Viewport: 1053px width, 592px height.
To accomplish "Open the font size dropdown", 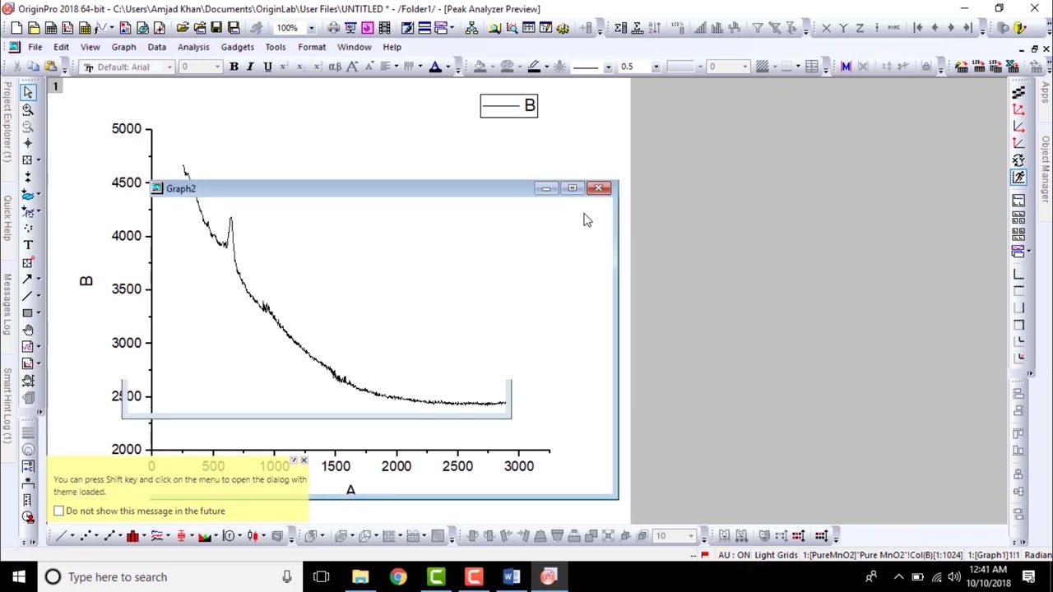I will point(216,67).
